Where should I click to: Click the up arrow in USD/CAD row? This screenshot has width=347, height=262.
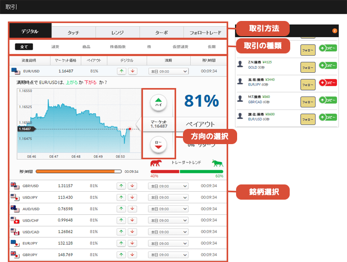[x=121, y=232]
